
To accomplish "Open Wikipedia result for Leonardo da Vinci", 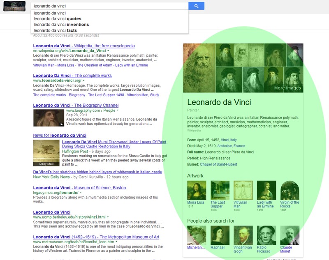I will pos(84,46).
